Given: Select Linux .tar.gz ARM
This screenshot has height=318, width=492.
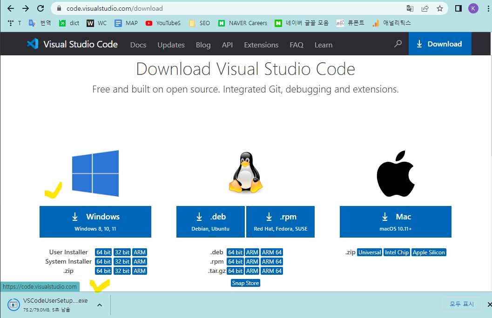Looking at the screenshot, I should click(252, 271).
